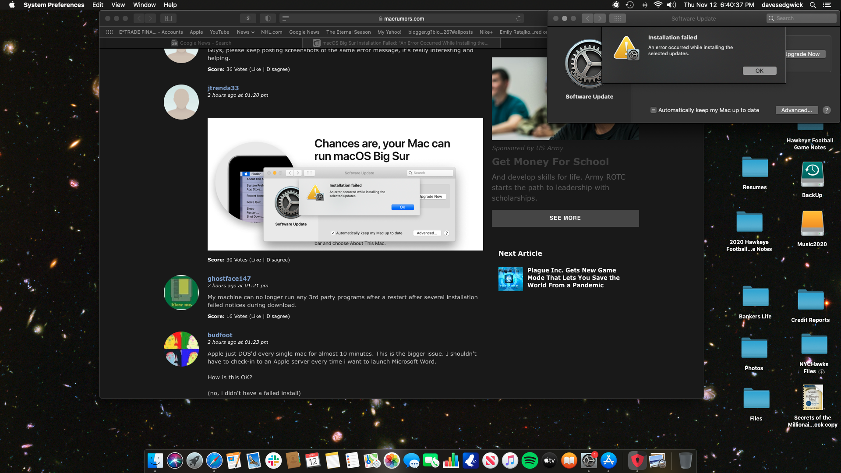
Task: Open the Advanced... update options
Action: tap(796, 110)
